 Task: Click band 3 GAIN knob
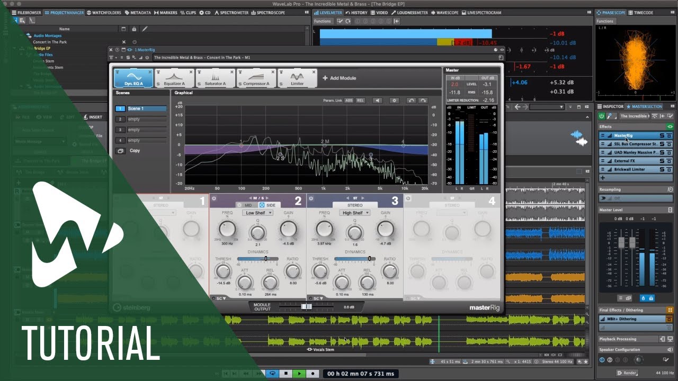click(x=386, y=229)
